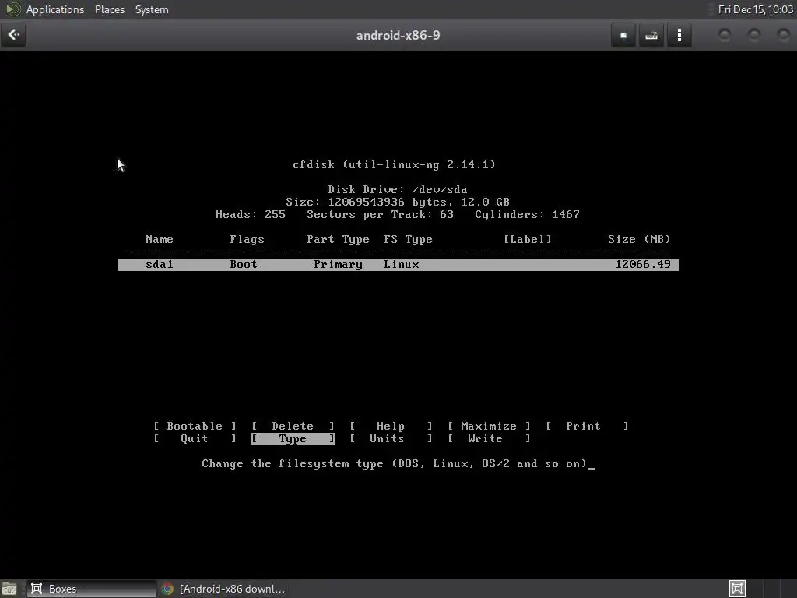Viewport: 797px width, 598px height.
Task: Click the Disk Drive: /dev/sda line
Action: click(398, 190)
